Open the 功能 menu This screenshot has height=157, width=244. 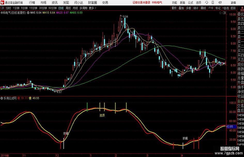[175, 3]
